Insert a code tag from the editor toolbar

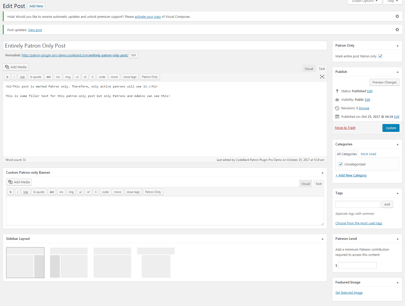pyautogui.click(x=102, y=77)
